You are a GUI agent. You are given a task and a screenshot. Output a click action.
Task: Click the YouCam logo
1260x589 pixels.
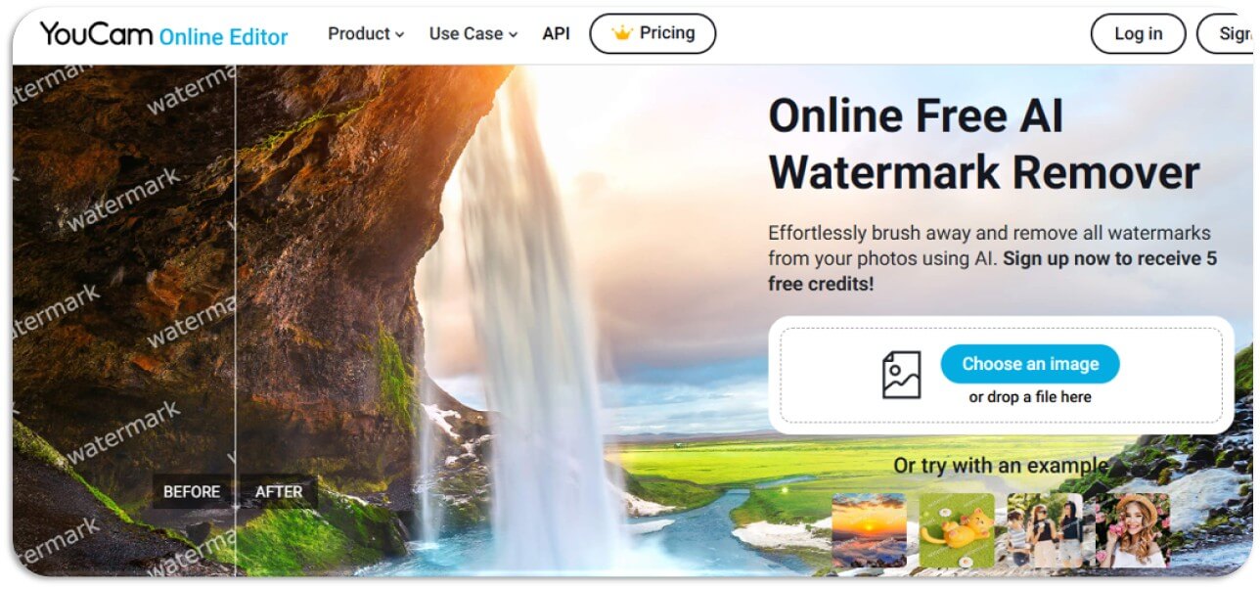[96, 34]
